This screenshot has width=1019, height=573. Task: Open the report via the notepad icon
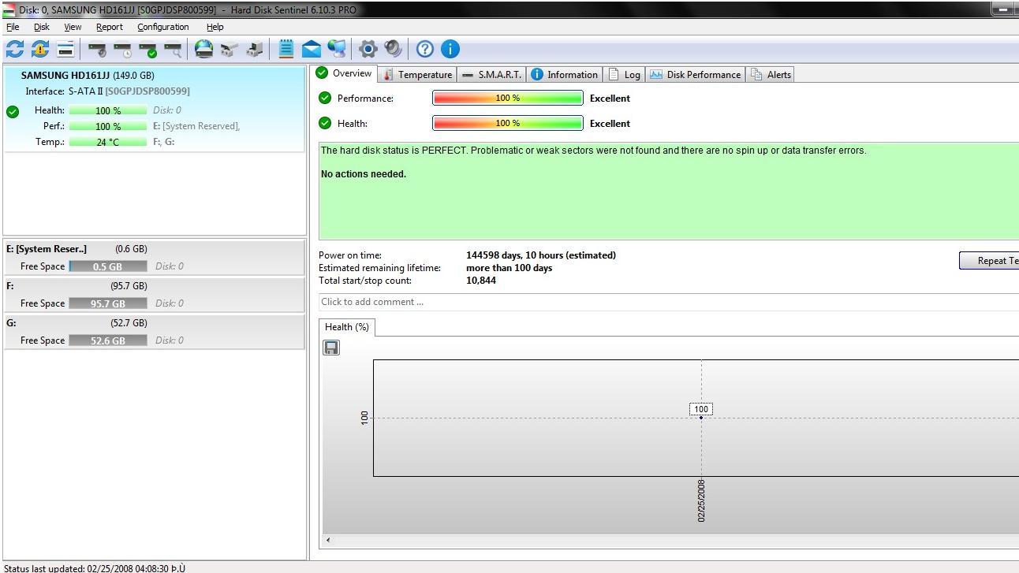click(286, 50)
